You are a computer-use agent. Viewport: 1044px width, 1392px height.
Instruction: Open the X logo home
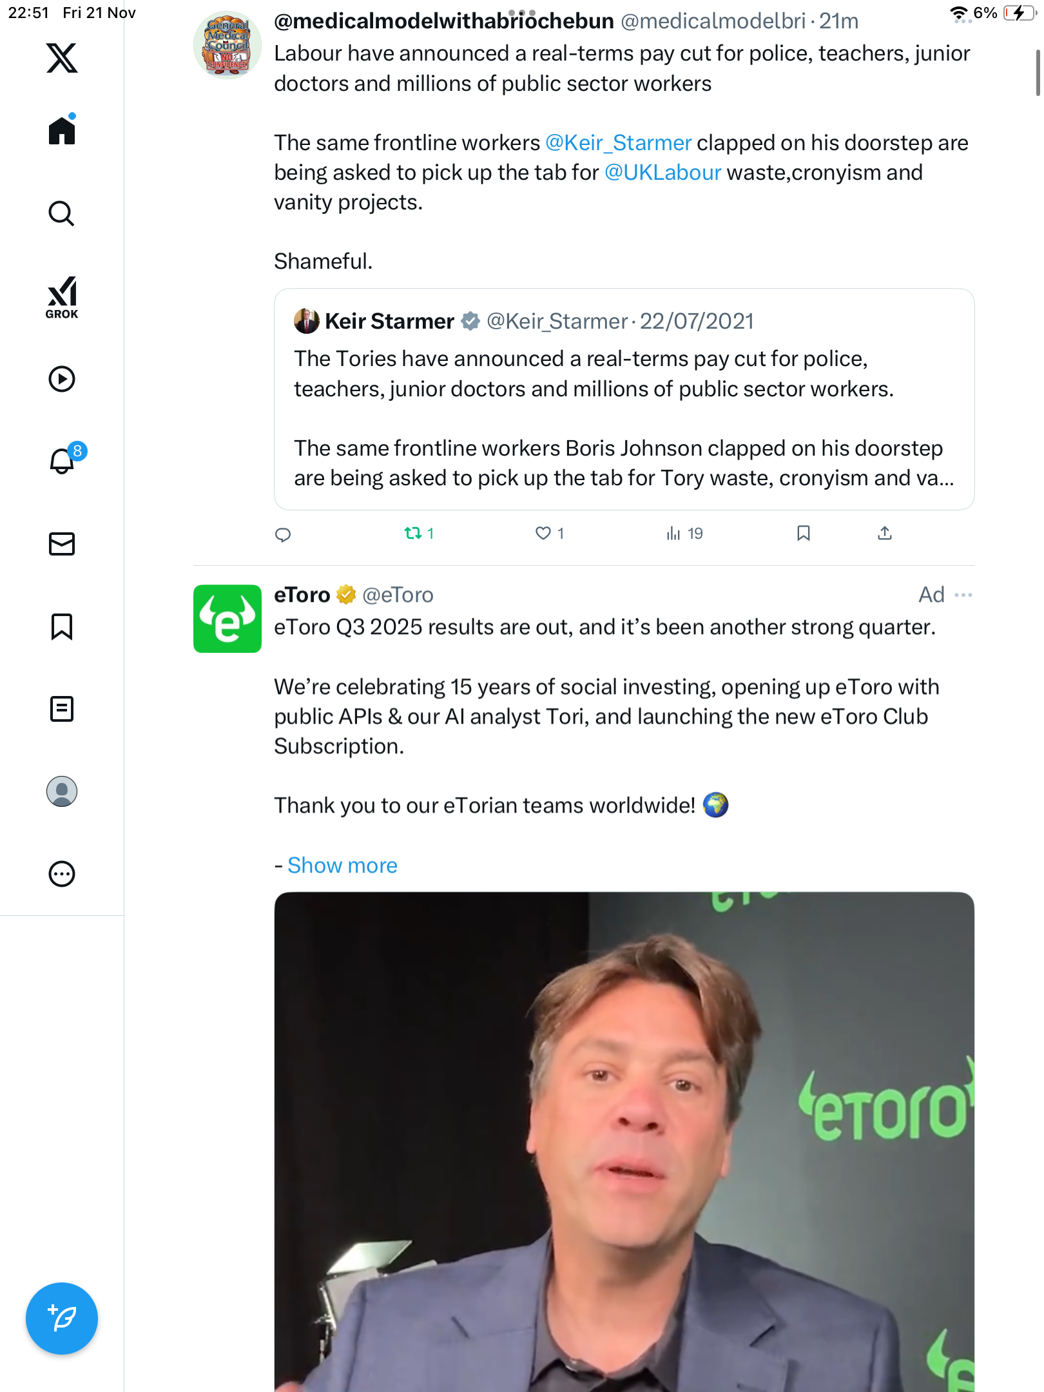(62, 58)
